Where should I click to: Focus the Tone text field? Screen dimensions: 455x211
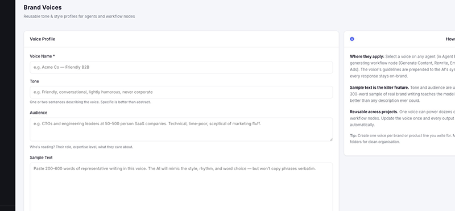181,92
